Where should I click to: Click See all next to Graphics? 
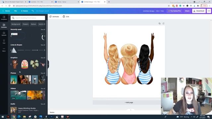click(43, 58)
